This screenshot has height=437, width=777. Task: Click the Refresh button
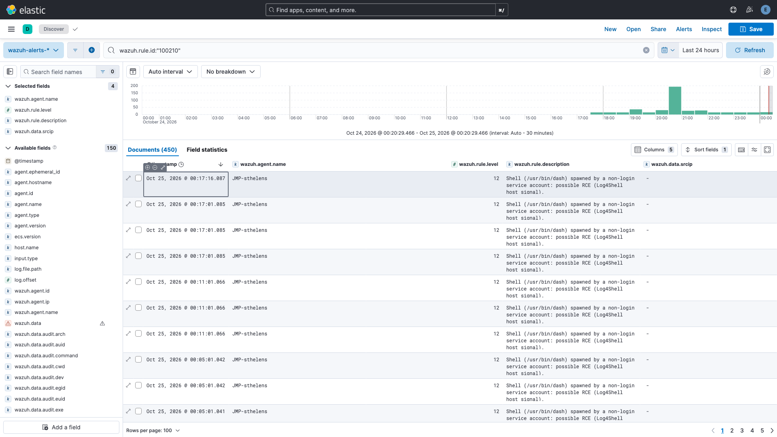(x=750, y=50)
